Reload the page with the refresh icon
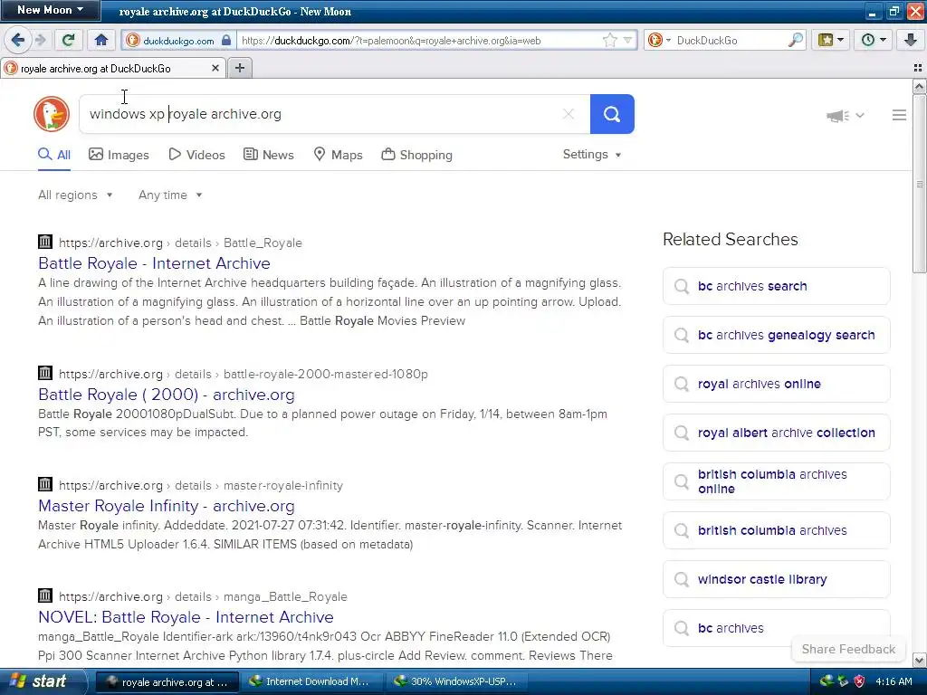The image size is (927, 695). pos(68,40)
